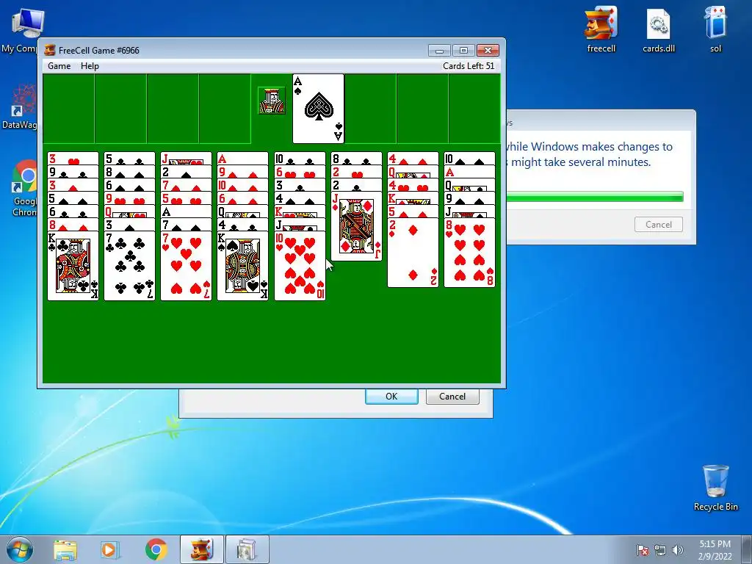
Task: Maximize the FreeCell window
Action: (x=463, y=51)
